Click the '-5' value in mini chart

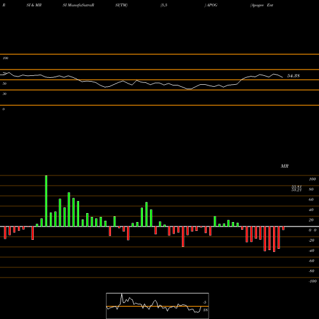pyautogui.click(x=204, y=302)
